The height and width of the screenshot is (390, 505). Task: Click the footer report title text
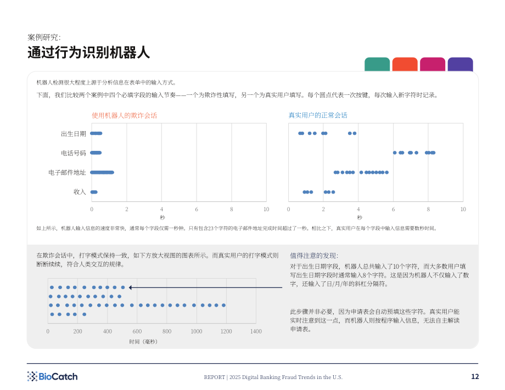pos(273,377)
